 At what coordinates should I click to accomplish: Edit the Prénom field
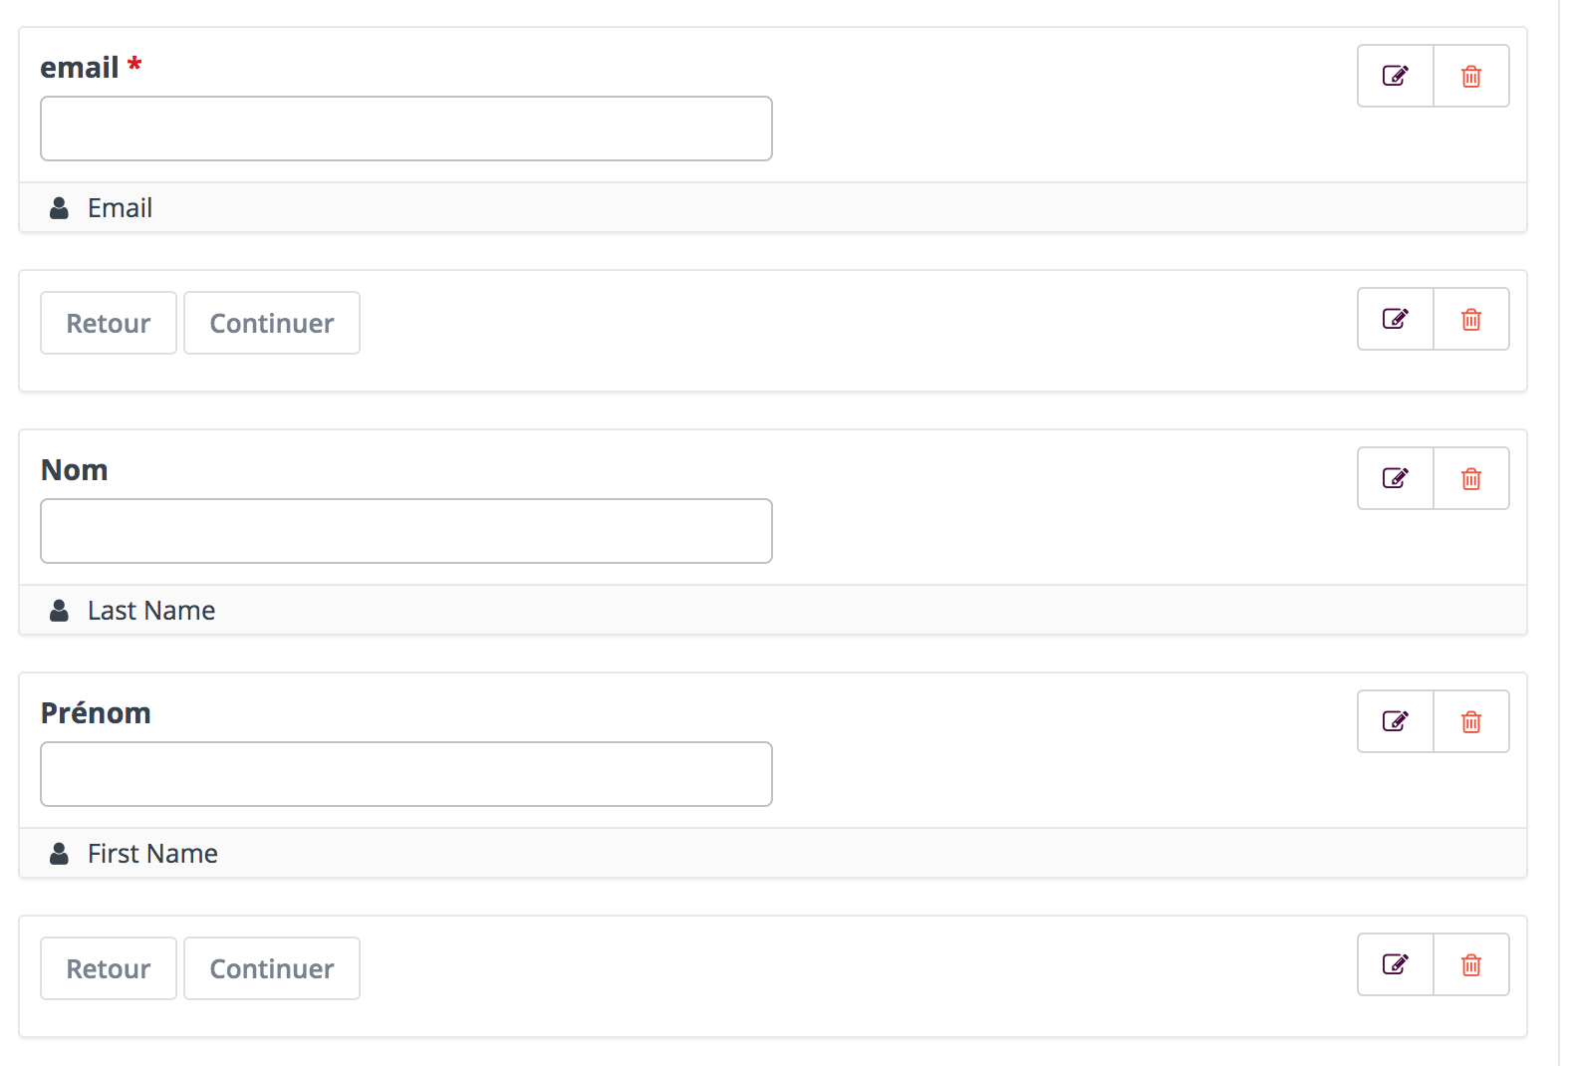pos(1396,721)
